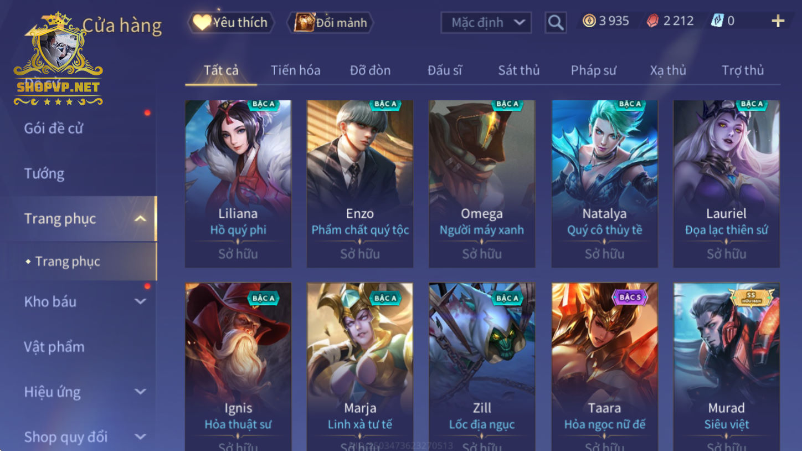Open the Yêu thích heart favorites

tap(230, 22)
